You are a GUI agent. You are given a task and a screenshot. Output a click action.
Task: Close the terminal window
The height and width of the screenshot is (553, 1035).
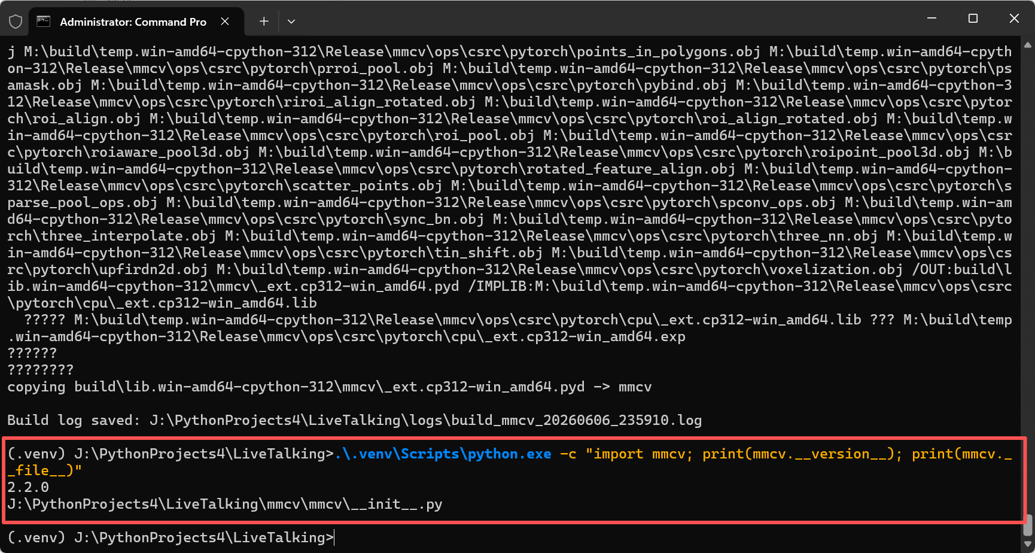[x=1014, y=19]
